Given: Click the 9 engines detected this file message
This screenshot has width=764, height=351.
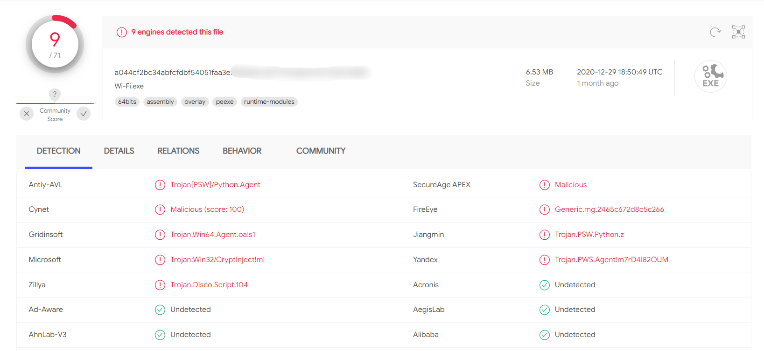Looking at the screenshot, I should (x=177, y=32).
